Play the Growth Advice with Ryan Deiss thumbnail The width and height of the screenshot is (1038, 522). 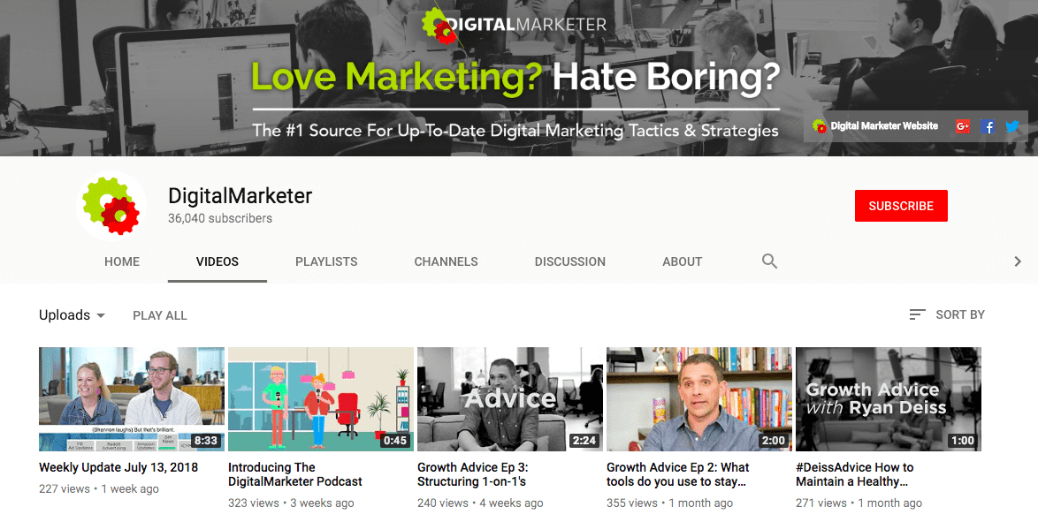pyautogui.click(x=889, y=399)
